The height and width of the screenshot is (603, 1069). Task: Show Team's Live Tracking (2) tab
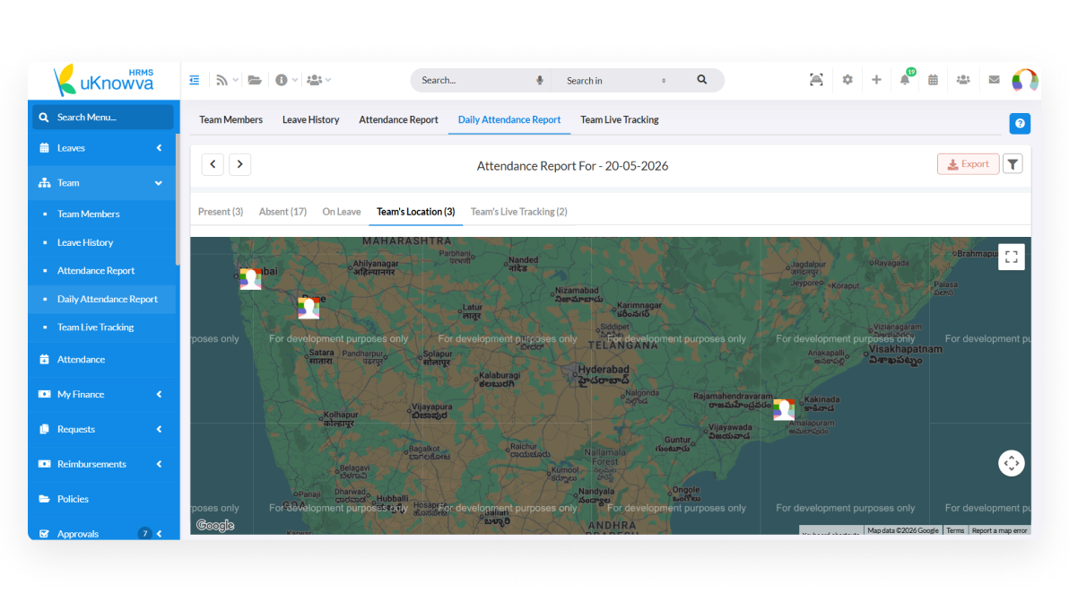(x=519, y=212)
